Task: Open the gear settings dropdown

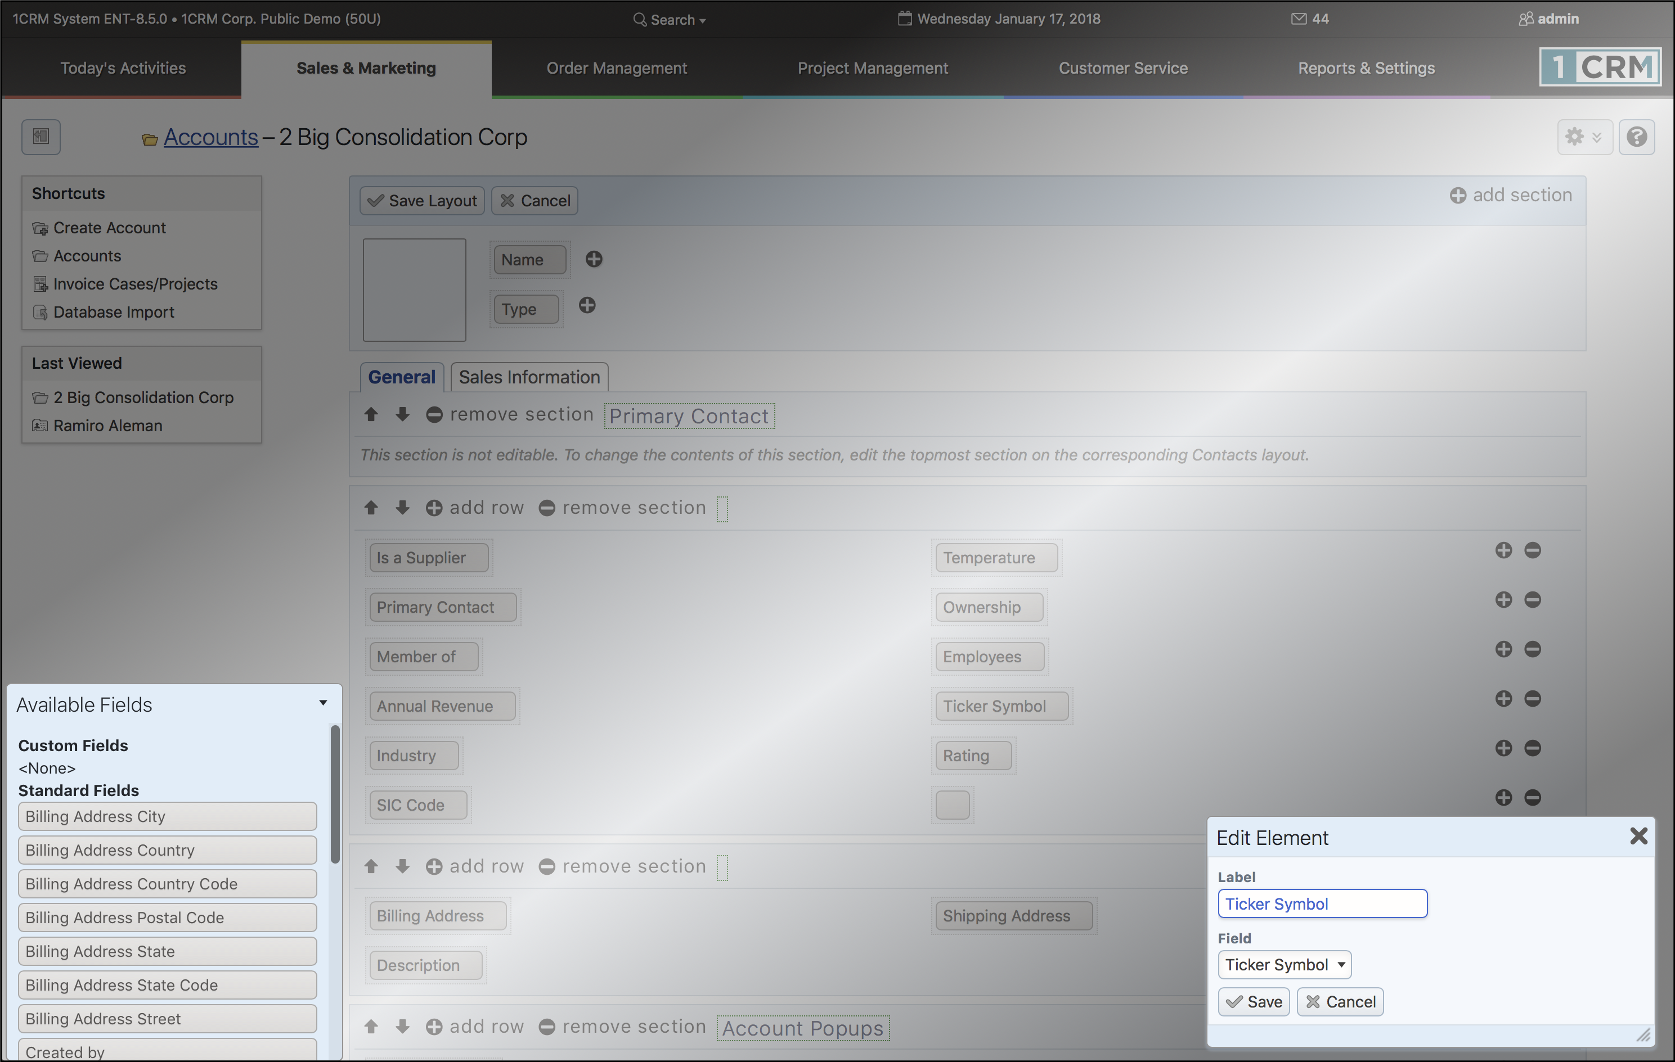Action: click(x=1584, y=136)
